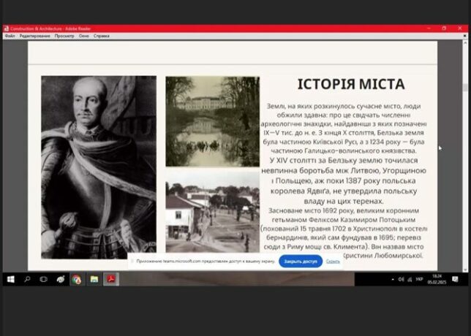This screenshot has height=336, width=471.
Task: Click the volume speaker icon in tray
Action: point(402,279)
